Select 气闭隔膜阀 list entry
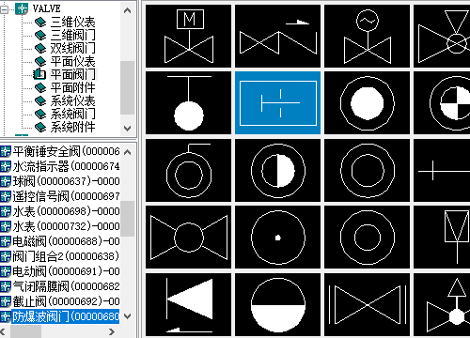The width and height of the screenshot is (470, 338). (66, 286)
